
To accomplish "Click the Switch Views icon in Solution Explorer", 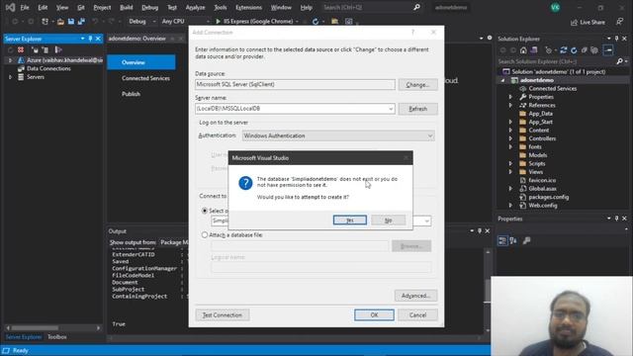I will pos(534,50).
